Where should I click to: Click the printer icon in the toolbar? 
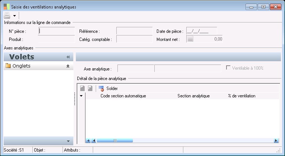[7, 15]
